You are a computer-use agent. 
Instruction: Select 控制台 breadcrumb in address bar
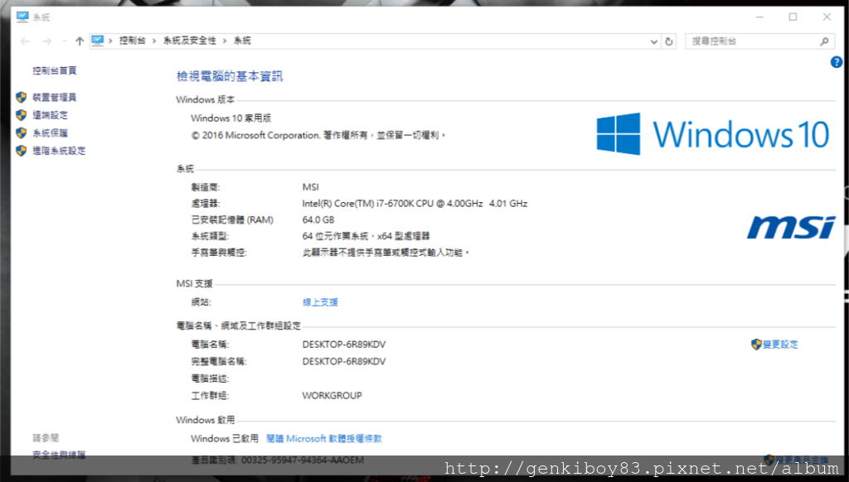[132, 41]
